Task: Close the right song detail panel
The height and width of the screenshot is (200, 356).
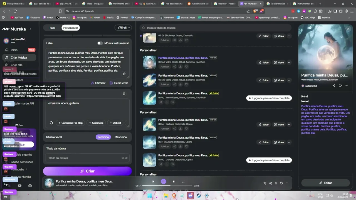Action: click(348, 29)
